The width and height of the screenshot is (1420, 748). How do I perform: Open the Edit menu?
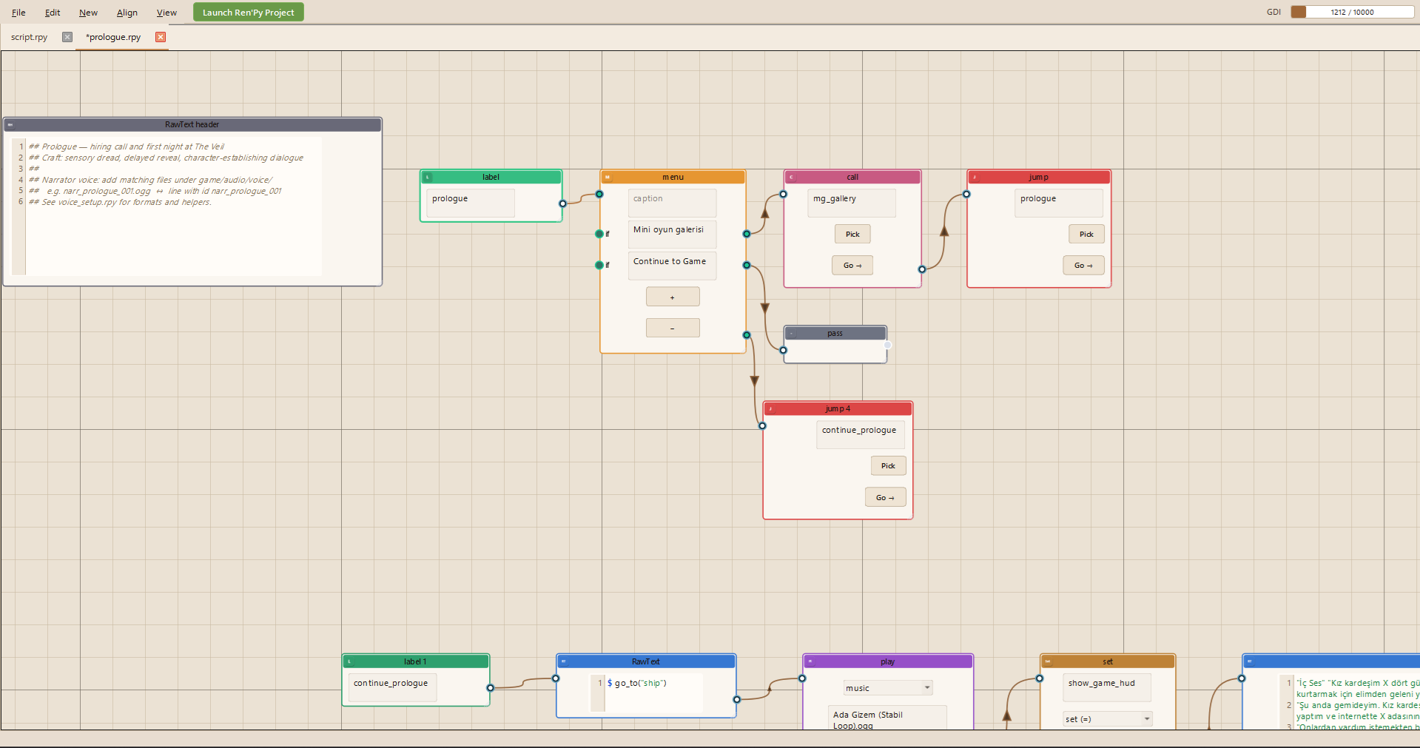click(x=53, y=13)
